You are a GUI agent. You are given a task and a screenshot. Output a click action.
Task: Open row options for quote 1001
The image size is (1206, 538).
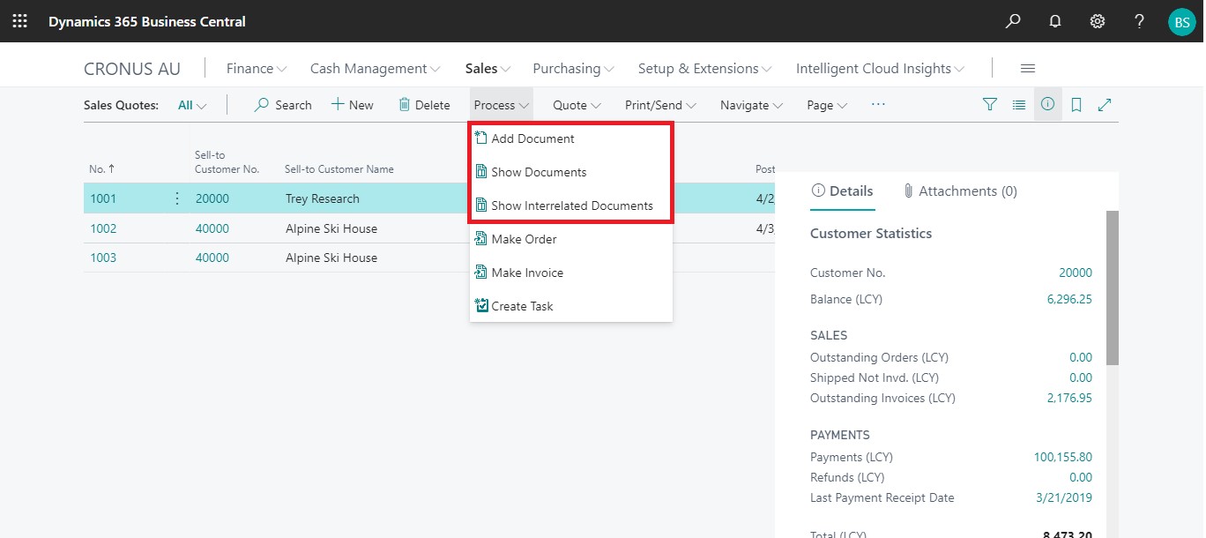[177, 198]
